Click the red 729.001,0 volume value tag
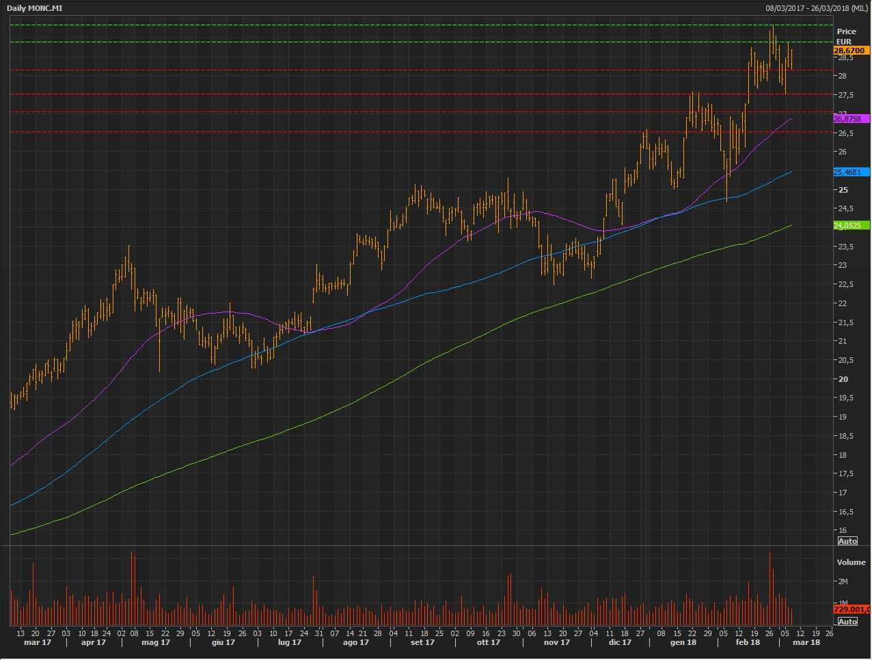 [x=851, y=609]
